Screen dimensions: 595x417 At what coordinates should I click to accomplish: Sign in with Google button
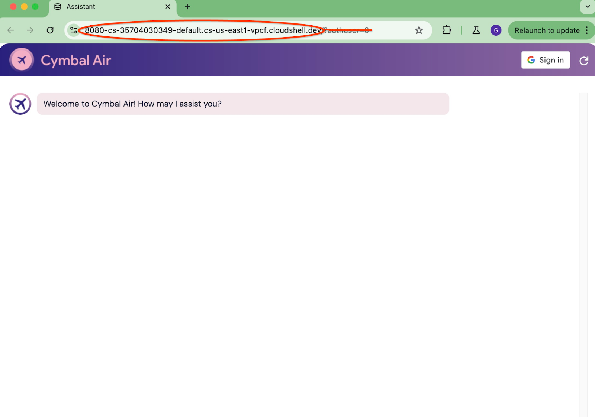point(545,60)
